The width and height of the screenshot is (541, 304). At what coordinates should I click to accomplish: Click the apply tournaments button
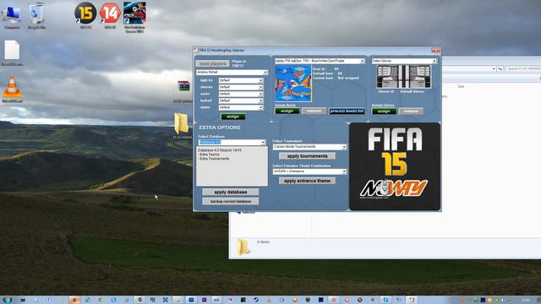307,156
